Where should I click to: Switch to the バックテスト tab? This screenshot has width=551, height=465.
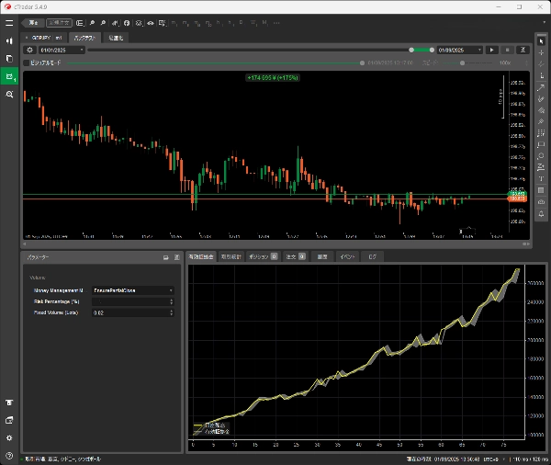pyautogui.click(x=85, y=38)
